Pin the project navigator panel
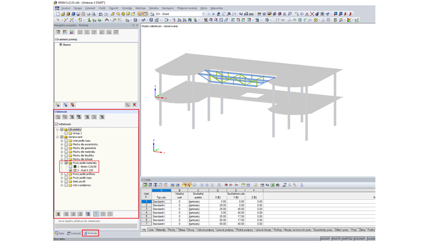This screenshot has width=429, height=241. 133,25
